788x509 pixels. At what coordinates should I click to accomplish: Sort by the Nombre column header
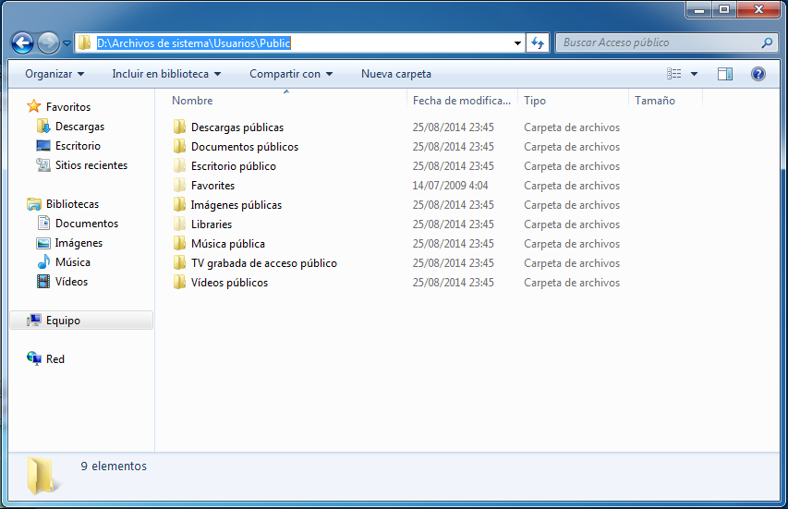pos(192,101)
